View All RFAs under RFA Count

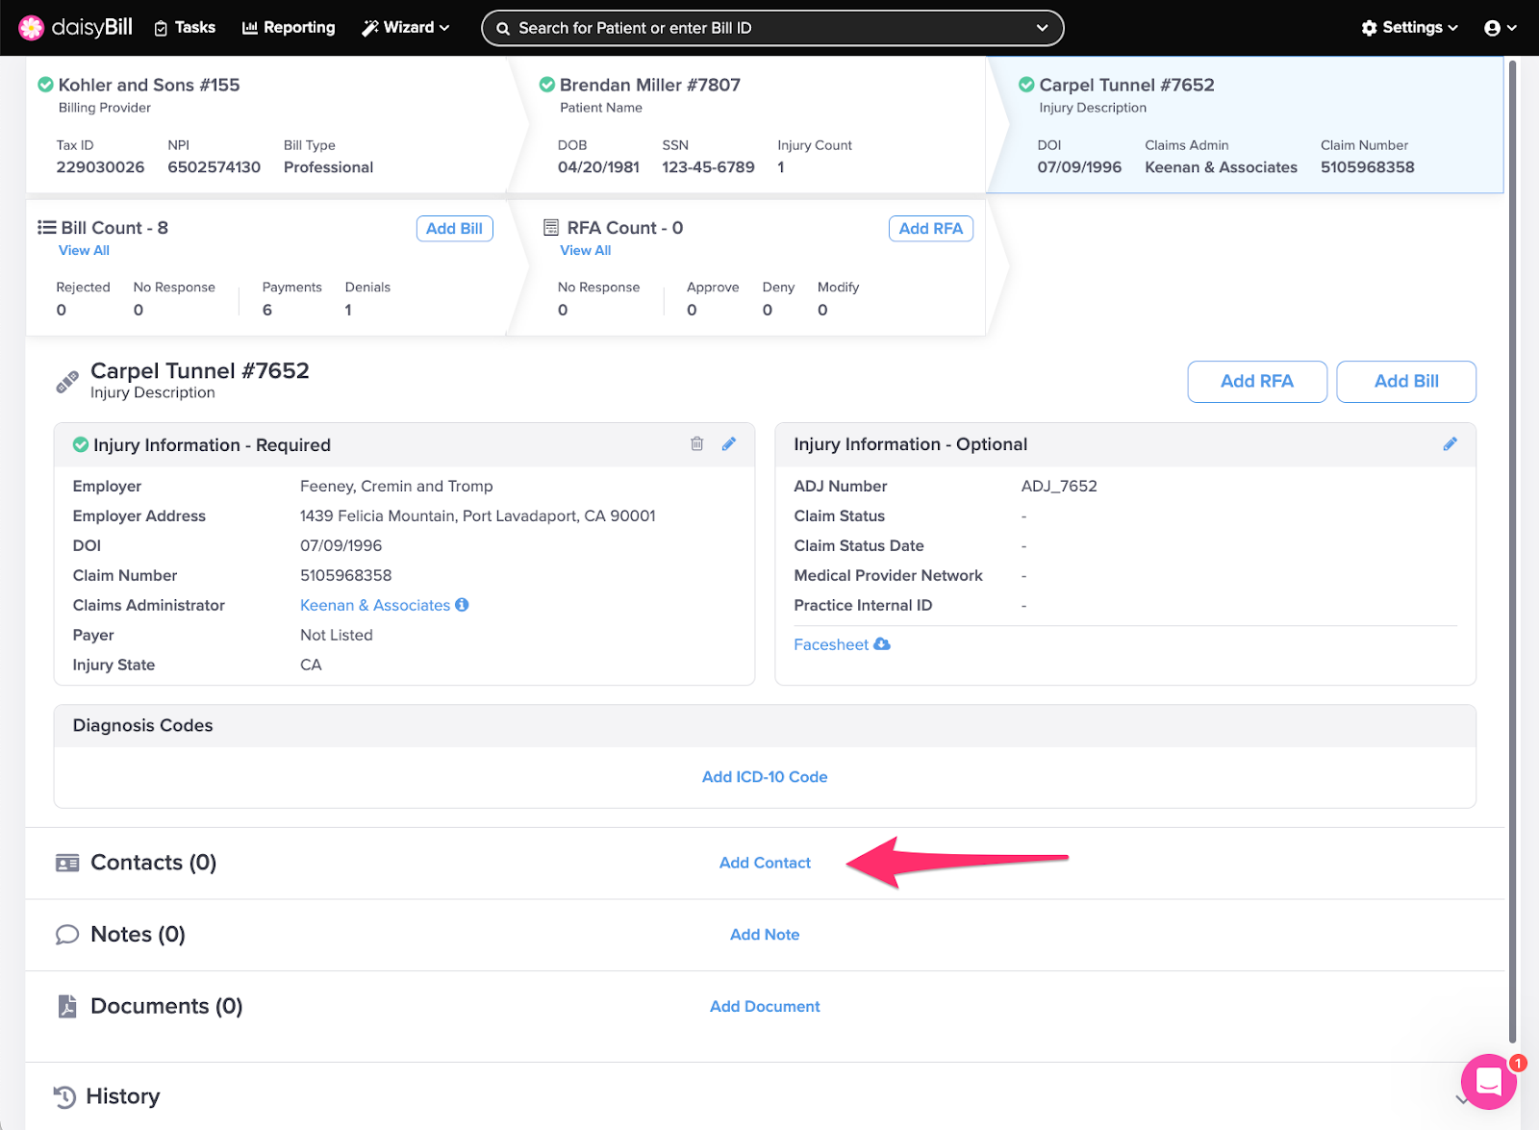(x=585, y=250)
